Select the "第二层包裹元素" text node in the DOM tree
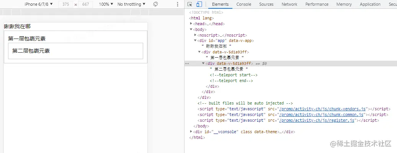 [x=229, y=69]
